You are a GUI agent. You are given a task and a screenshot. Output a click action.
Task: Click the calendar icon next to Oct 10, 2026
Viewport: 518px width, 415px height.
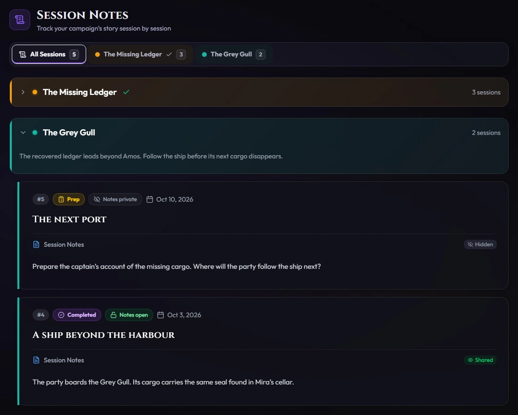point(150,199)
